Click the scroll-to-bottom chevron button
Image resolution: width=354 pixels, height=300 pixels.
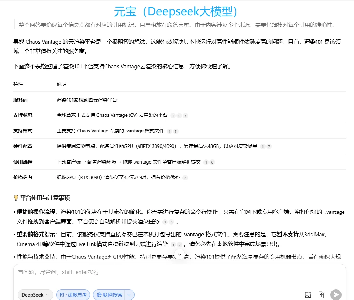pyautogui.click(x=180, y=254)
